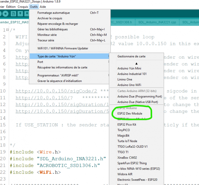Switch to SDL_Arduino_INA3221.cpp tab

(x=157, y=22)
